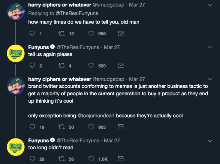
Task: Open the more-options chevron on the first tweet
Action: 210,5
